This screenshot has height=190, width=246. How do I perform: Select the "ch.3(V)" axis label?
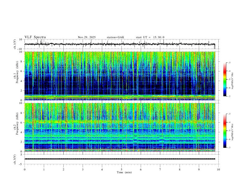15,160
